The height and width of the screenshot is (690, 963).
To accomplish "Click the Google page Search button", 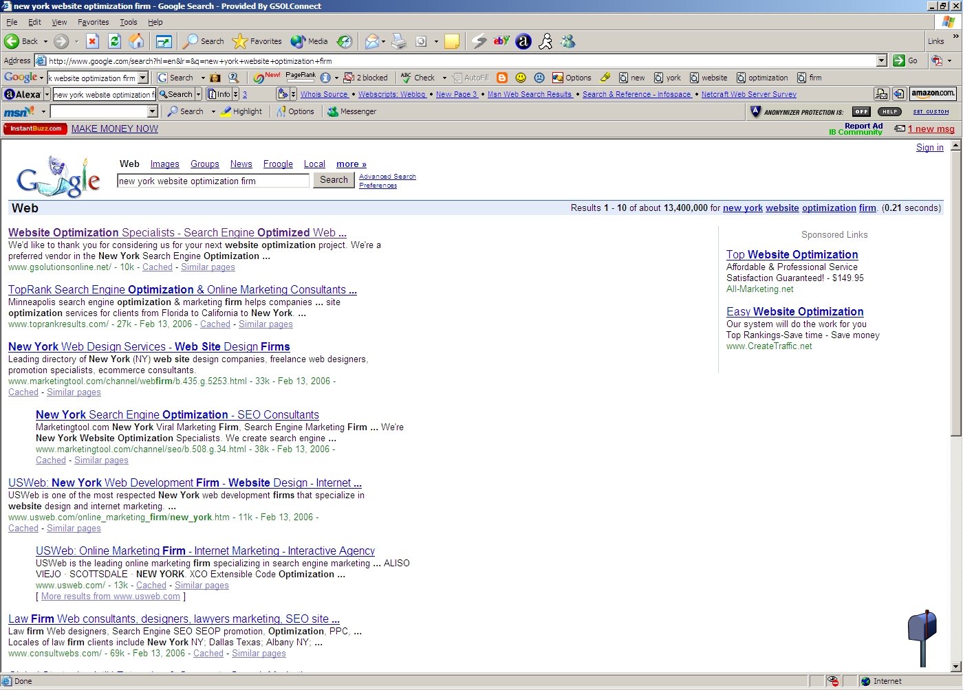I will (x=334, y=180).
